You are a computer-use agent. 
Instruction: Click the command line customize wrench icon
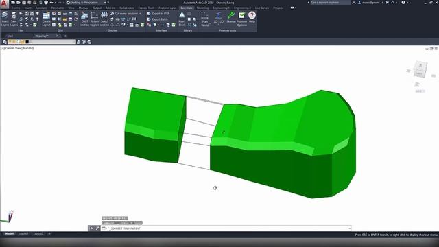pos(97,228)
